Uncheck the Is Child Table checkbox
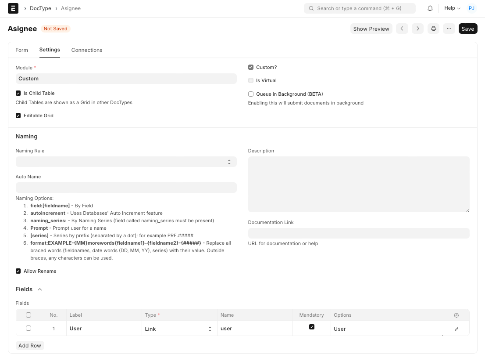 [18, 93]
